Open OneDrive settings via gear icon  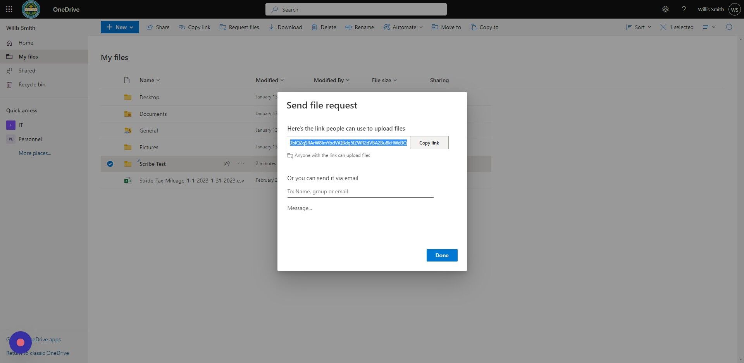tap(665, 9)
